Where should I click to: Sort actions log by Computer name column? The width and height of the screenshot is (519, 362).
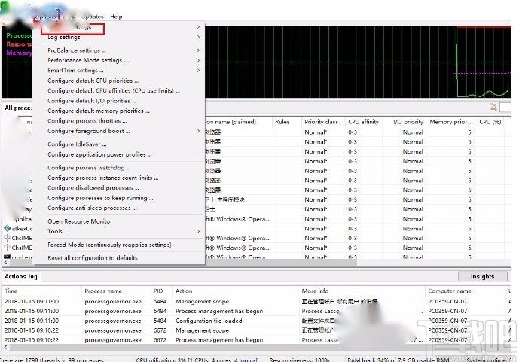coord(450,291)
